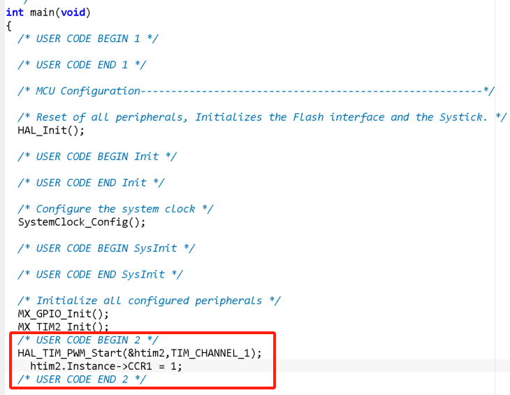Viewport: 510px width, 395px height.
Task: Click the USER CODE END Init comment
Action: (x=91, y=182)
